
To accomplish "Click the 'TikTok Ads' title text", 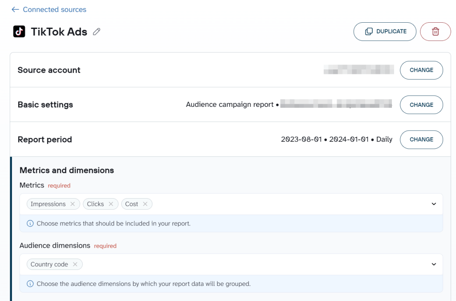I will [x=59, y=32].
